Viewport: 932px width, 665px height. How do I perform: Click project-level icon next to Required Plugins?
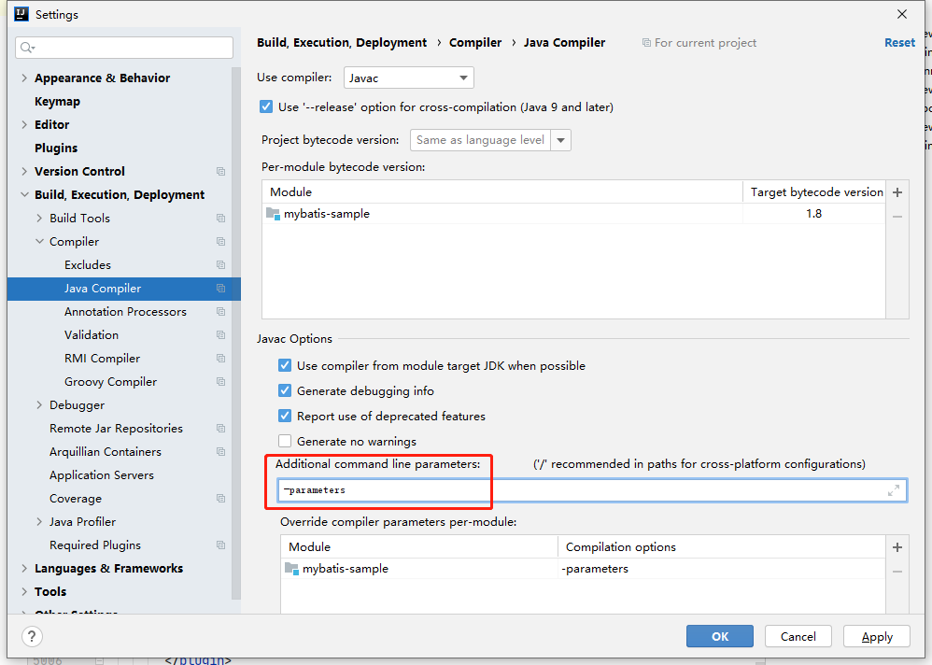coord(221,545)
